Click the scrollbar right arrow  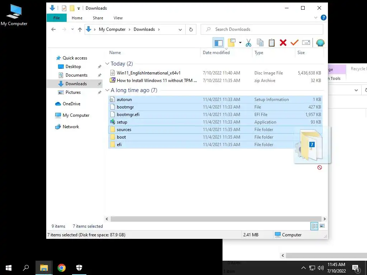(x=324, y=219)
